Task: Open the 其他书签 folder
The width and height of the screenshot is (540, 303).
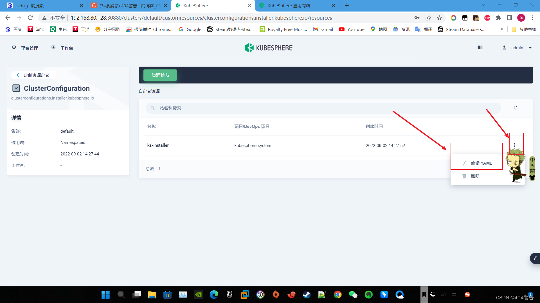Action: tap(524, 29)
